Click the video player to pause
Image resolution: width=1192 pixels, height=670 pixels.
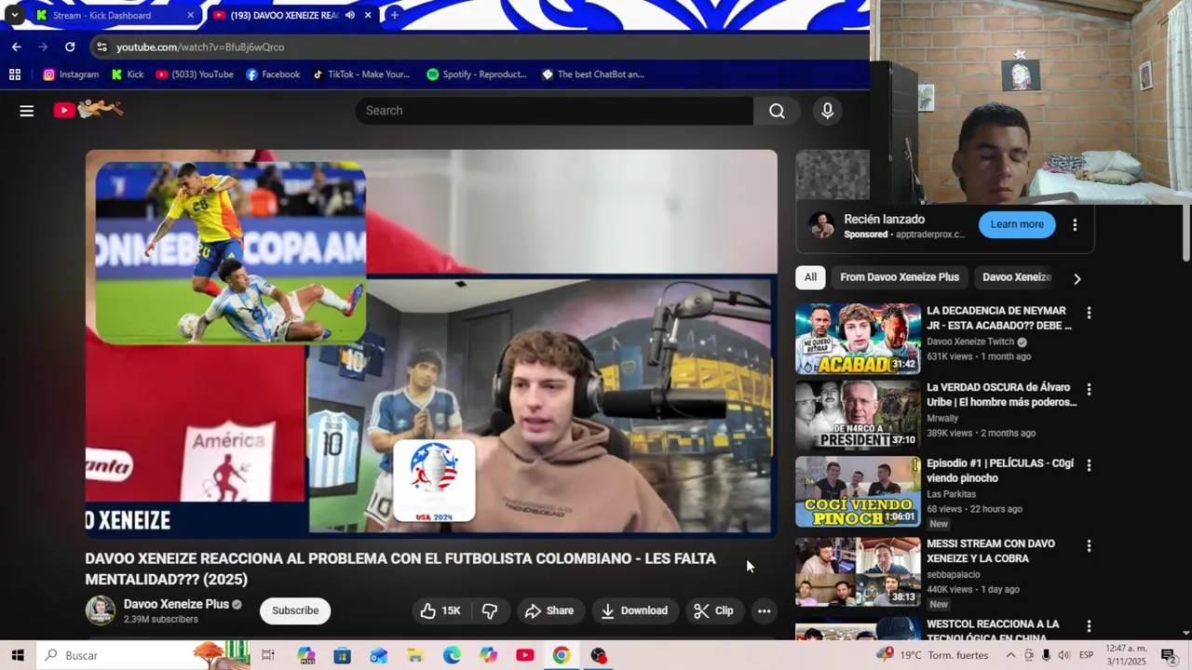click(x=431, y=344)
